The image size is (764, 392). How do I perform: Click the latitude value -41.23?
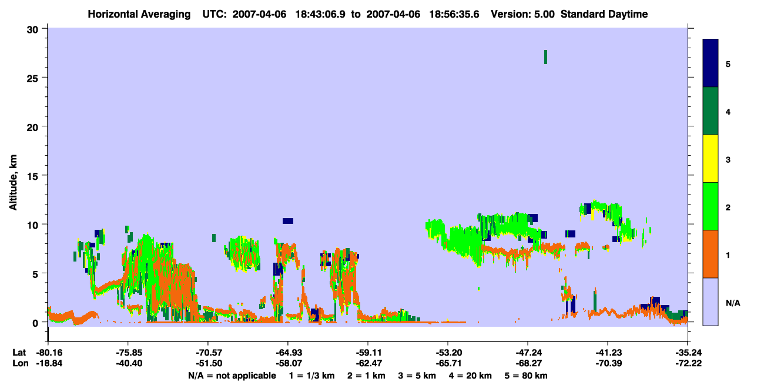(607, 353)
